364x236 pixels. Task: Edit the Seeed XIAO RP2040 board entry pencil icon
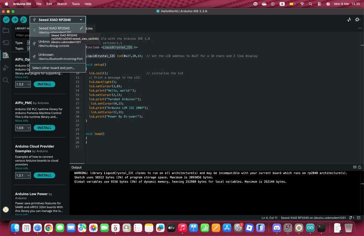(81, 28)
